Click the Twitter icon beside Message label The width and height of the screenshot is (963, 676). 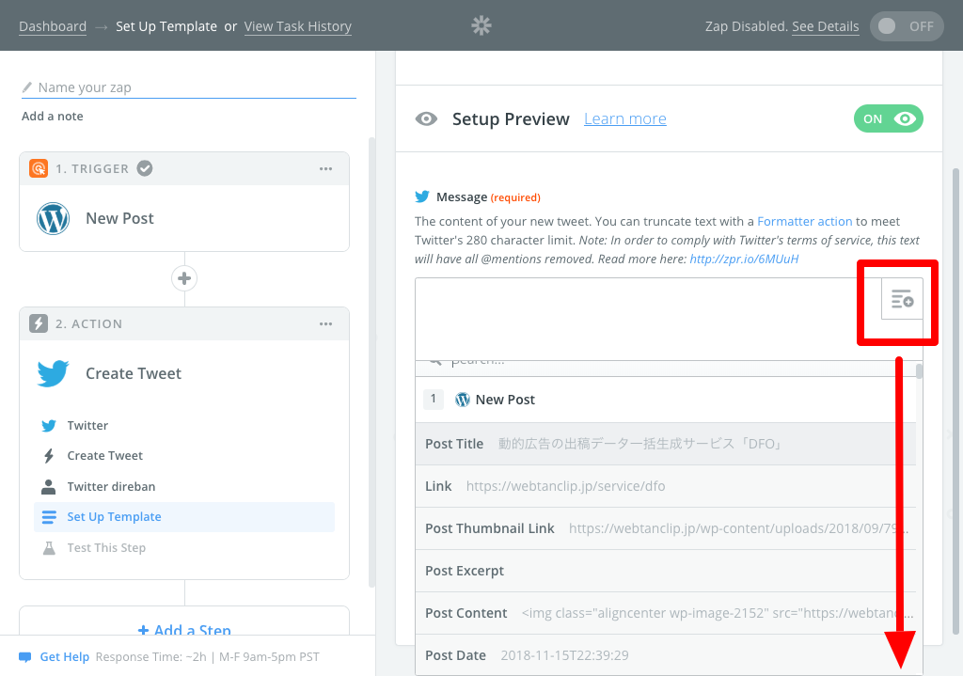click(422, 197)
